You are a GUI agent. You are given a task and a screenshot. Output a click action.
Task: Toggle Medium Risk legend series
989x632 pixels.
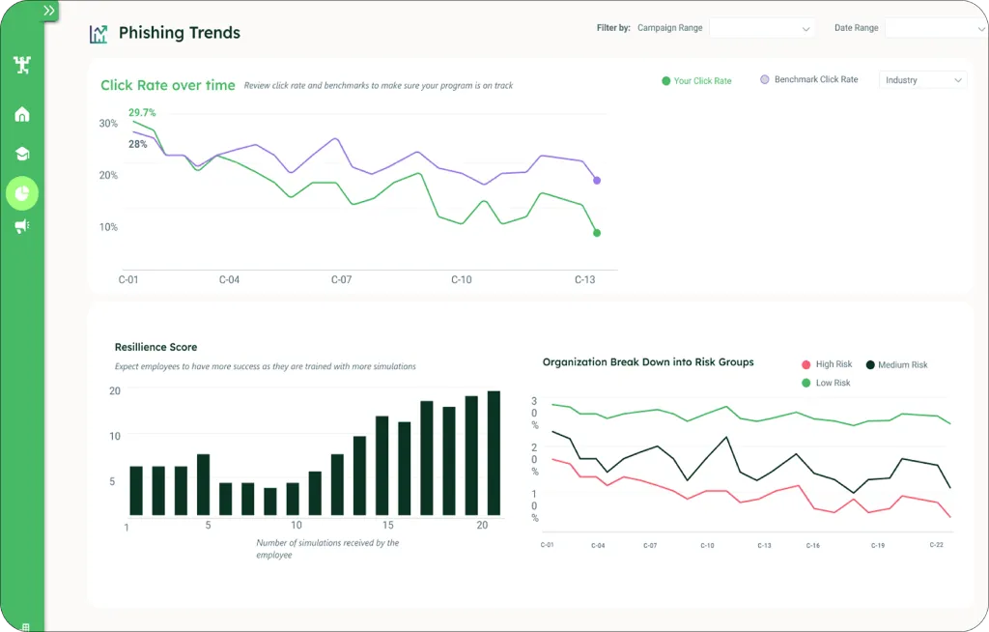(896, 364)
